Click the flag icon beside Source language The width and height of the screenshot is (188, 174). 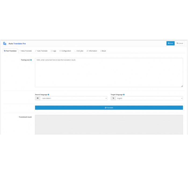[38, 98]
